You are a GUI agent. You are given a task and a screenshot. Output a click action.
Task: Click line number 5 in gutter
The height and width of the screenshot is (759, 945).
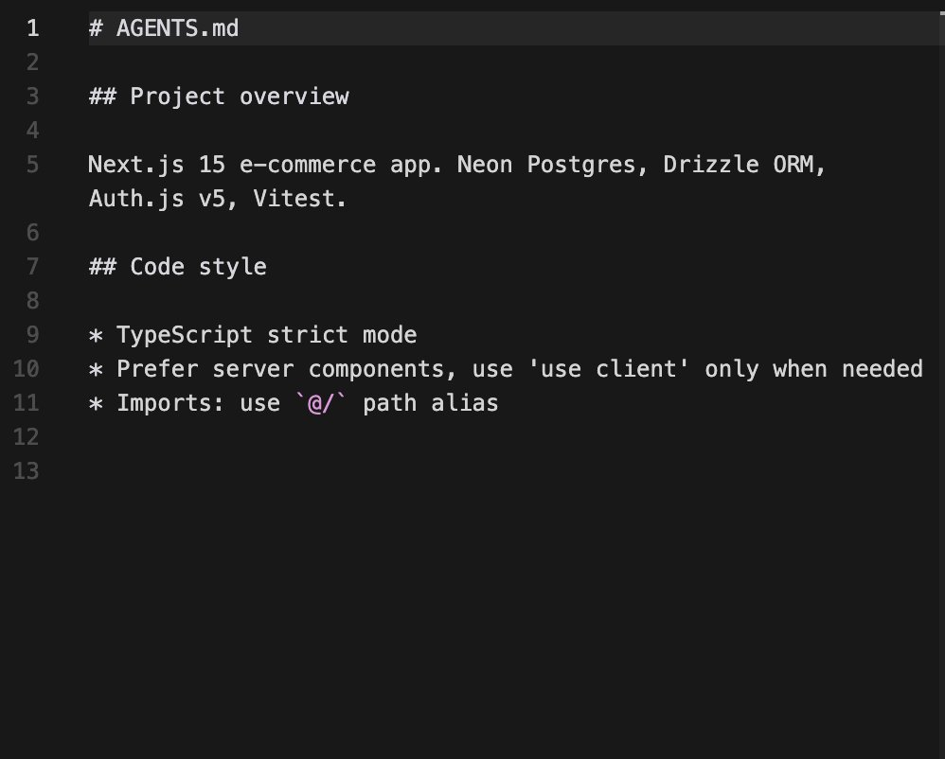point(33,165)
